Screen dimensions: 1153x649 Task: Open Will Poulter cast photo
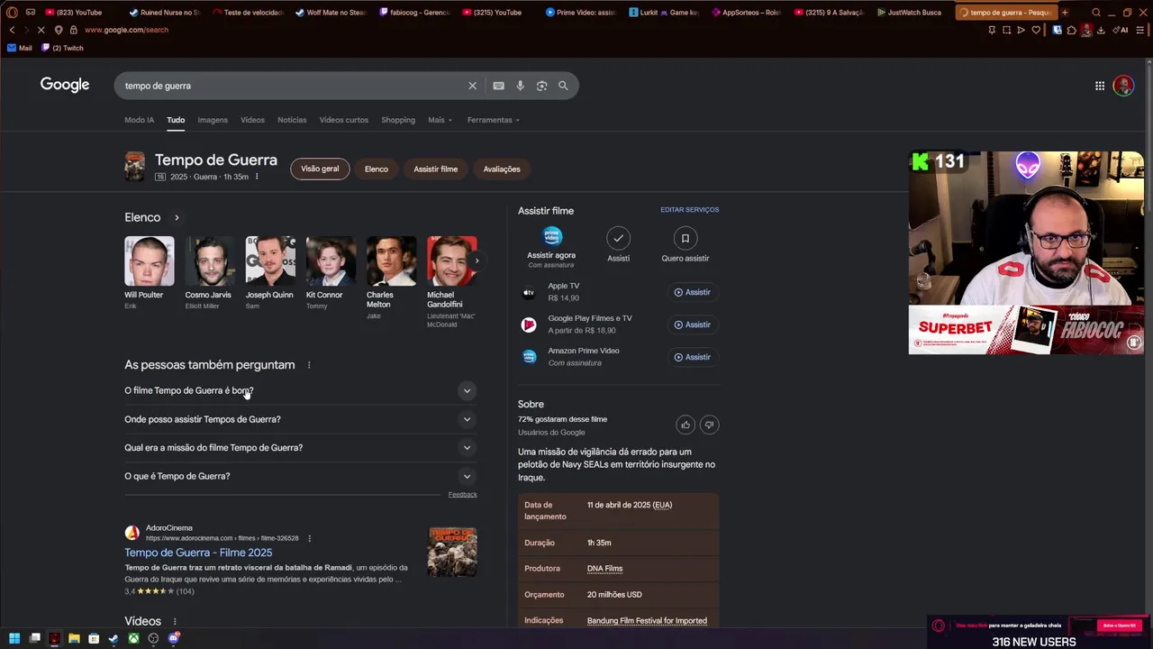click(x=149, y=261)
